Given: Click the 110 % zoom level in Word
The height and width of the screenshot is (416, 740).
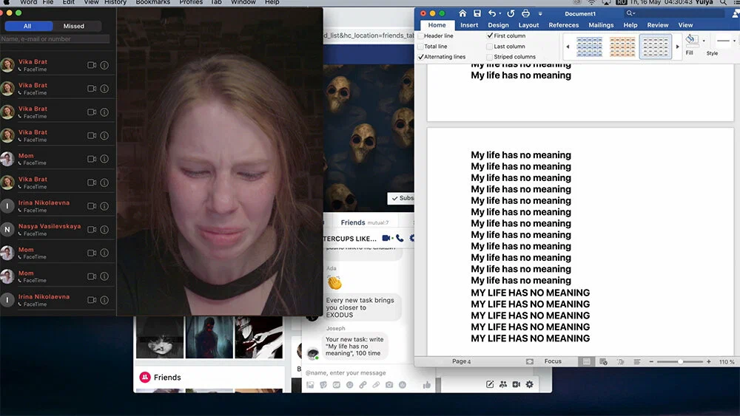Looking at the screenshot, I should pos(727,362).
